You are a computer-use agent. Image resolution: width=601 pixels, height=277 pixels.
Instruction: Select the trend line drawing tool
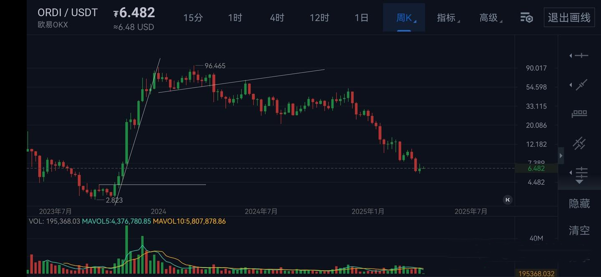581,85
